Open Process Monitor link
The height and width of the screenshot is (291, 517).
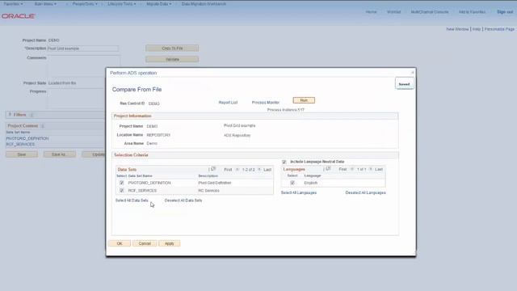(x=266, y=103)
